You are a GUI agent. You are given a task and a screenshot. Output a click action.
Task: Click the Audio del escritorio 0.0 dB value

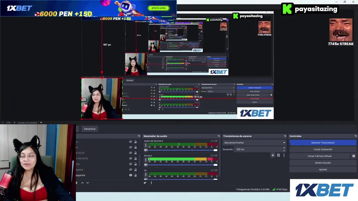[214, 141]
